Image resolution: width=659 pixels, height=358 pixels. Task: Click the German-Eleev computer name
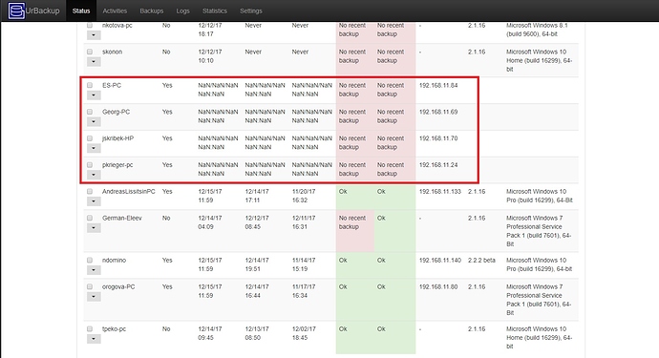pyautogui.click(x=122, y=218)
